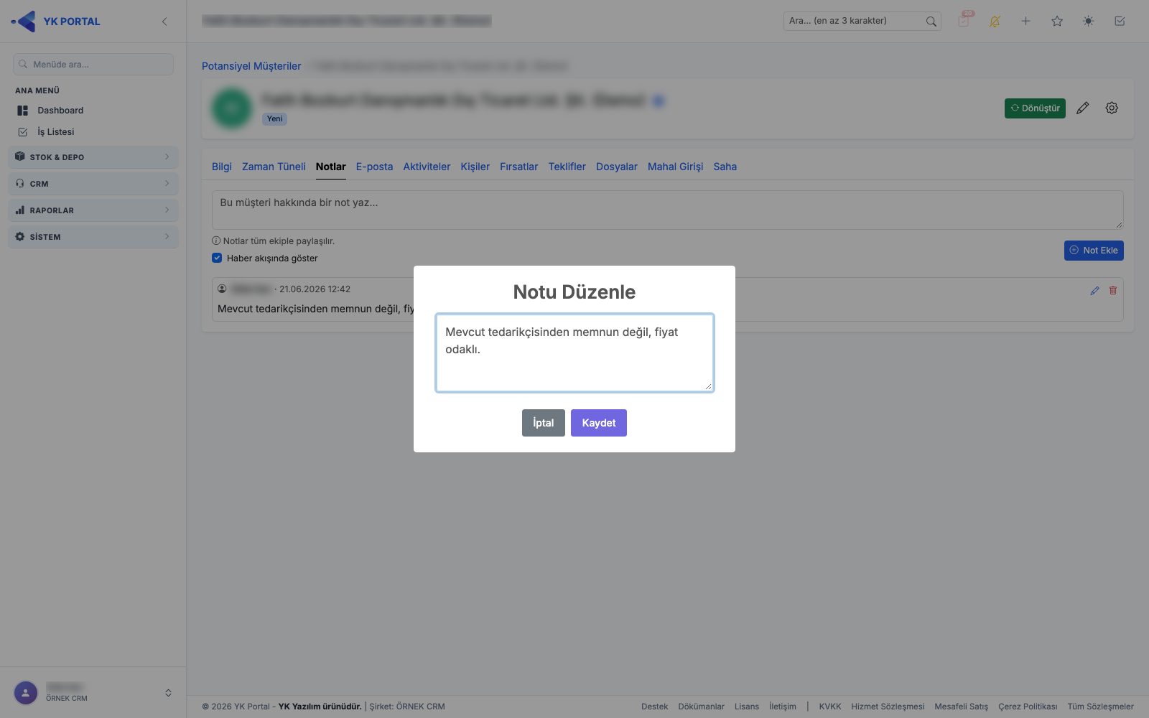Click the plus icon in the top bar
Viewport: 1149px width, 718px height.
tap(1025, 21)
